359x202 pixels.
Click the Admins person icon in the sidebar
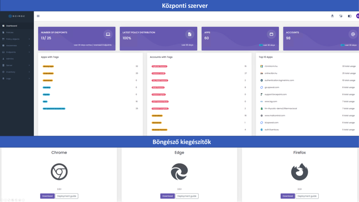pos(3,59)
